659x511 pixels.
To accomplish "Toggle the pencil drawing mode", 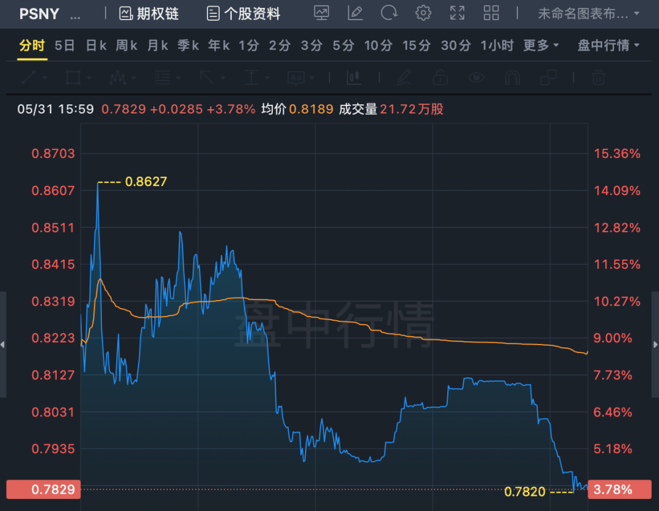I will (x=403, y=78).
